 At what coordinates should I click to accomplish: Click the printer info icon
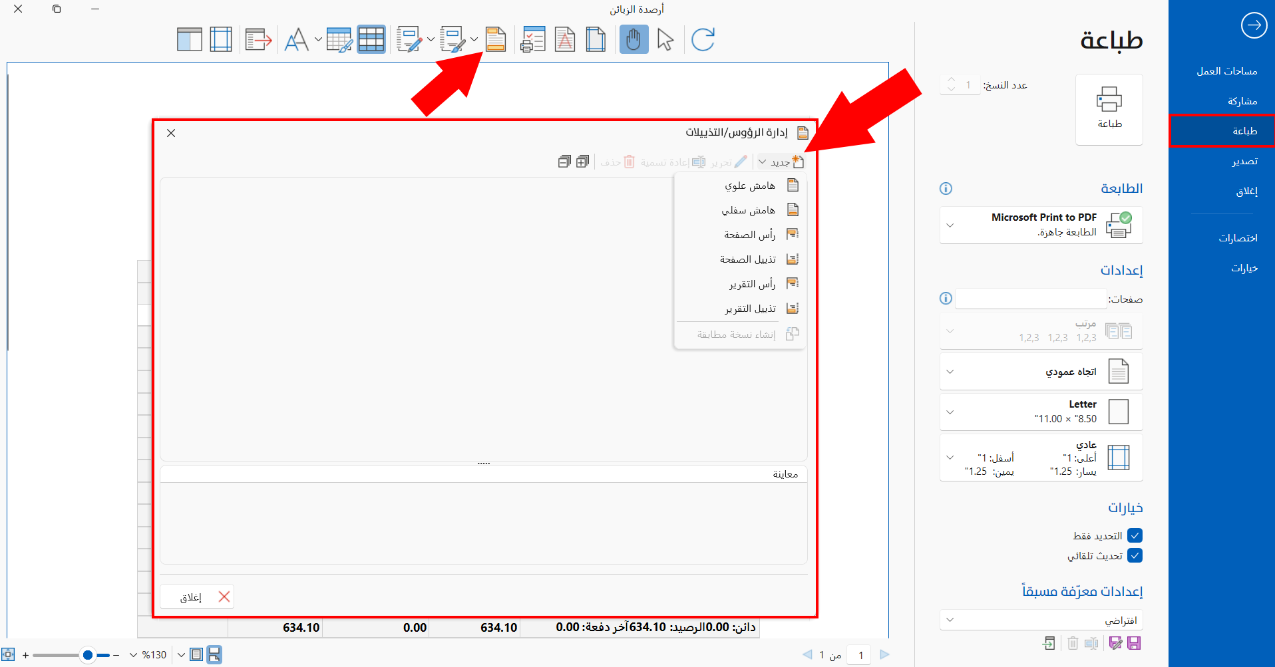click(x=946, y=188)
